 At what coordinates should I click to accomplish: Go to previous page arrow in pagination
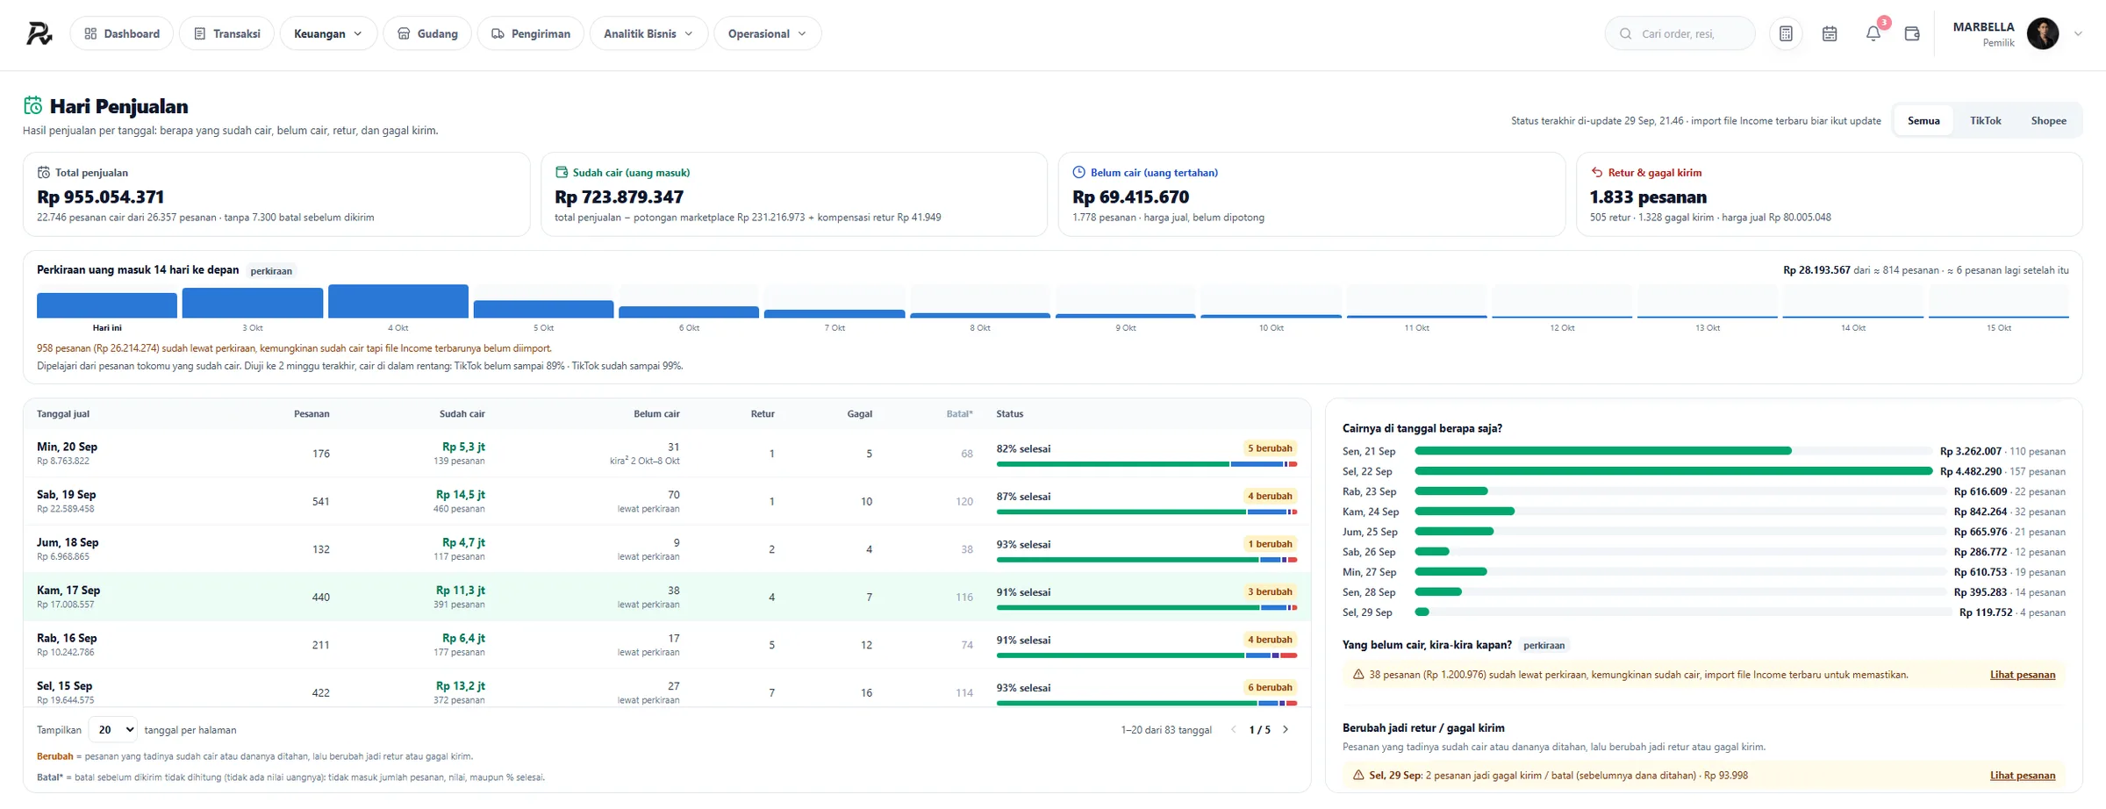1234,729
